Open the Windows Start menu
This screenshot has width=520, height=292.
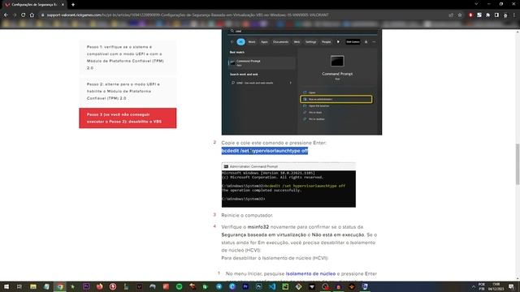pyautogui.click(x=6, y=286)
